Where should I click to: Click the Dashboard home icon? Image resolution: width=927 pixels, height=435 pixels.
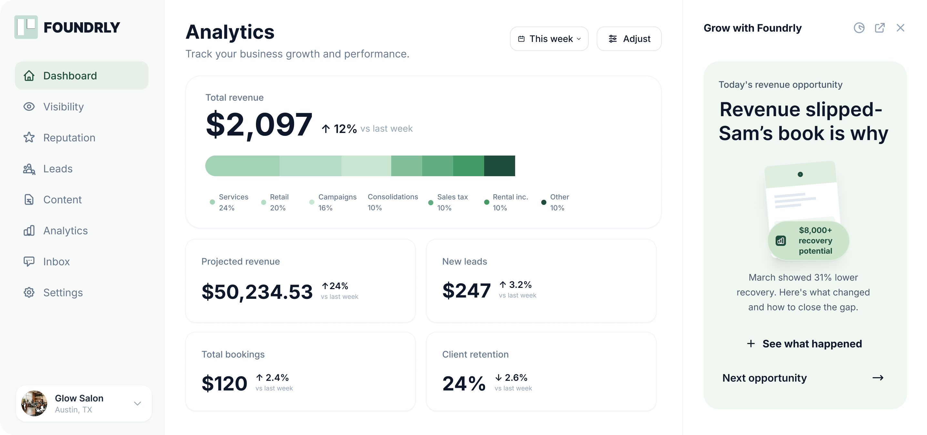tap(29, 76)
